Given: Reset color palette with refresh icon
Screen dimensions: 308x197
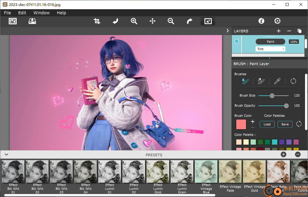Looking at the screenshot, I should (x=299, y=124).
